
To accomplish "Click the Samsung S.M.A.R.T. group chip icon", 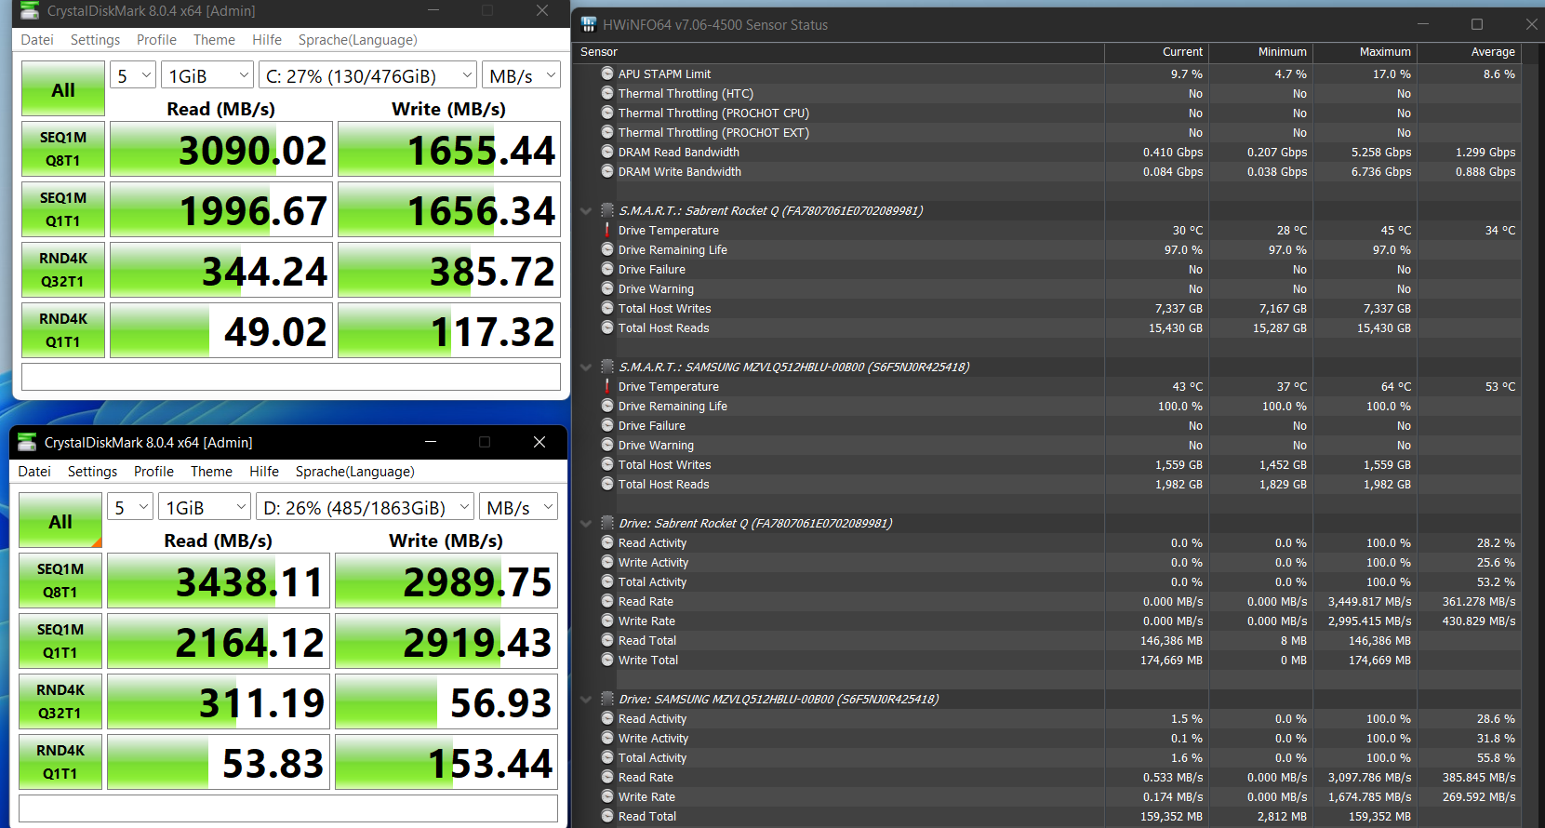I will [607, 367].
